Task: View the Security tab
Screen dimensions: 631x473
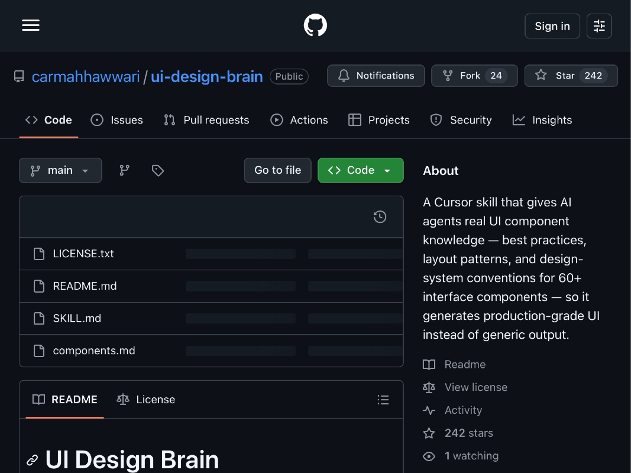Action: tap(461, 120)
